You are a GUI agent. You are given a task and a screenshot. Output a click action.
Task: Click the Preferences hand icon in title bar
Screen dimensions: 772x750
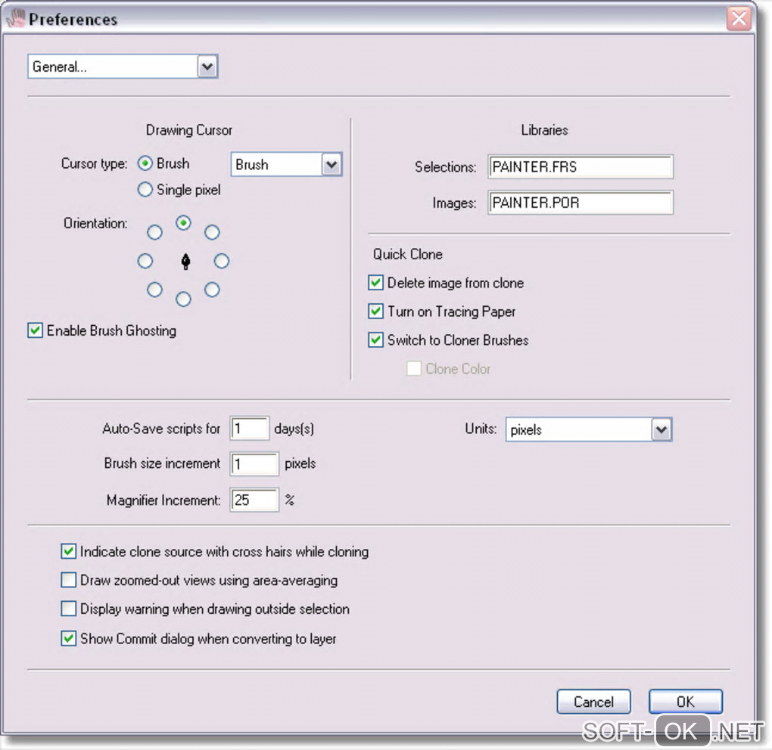click(x=16, y=19)
